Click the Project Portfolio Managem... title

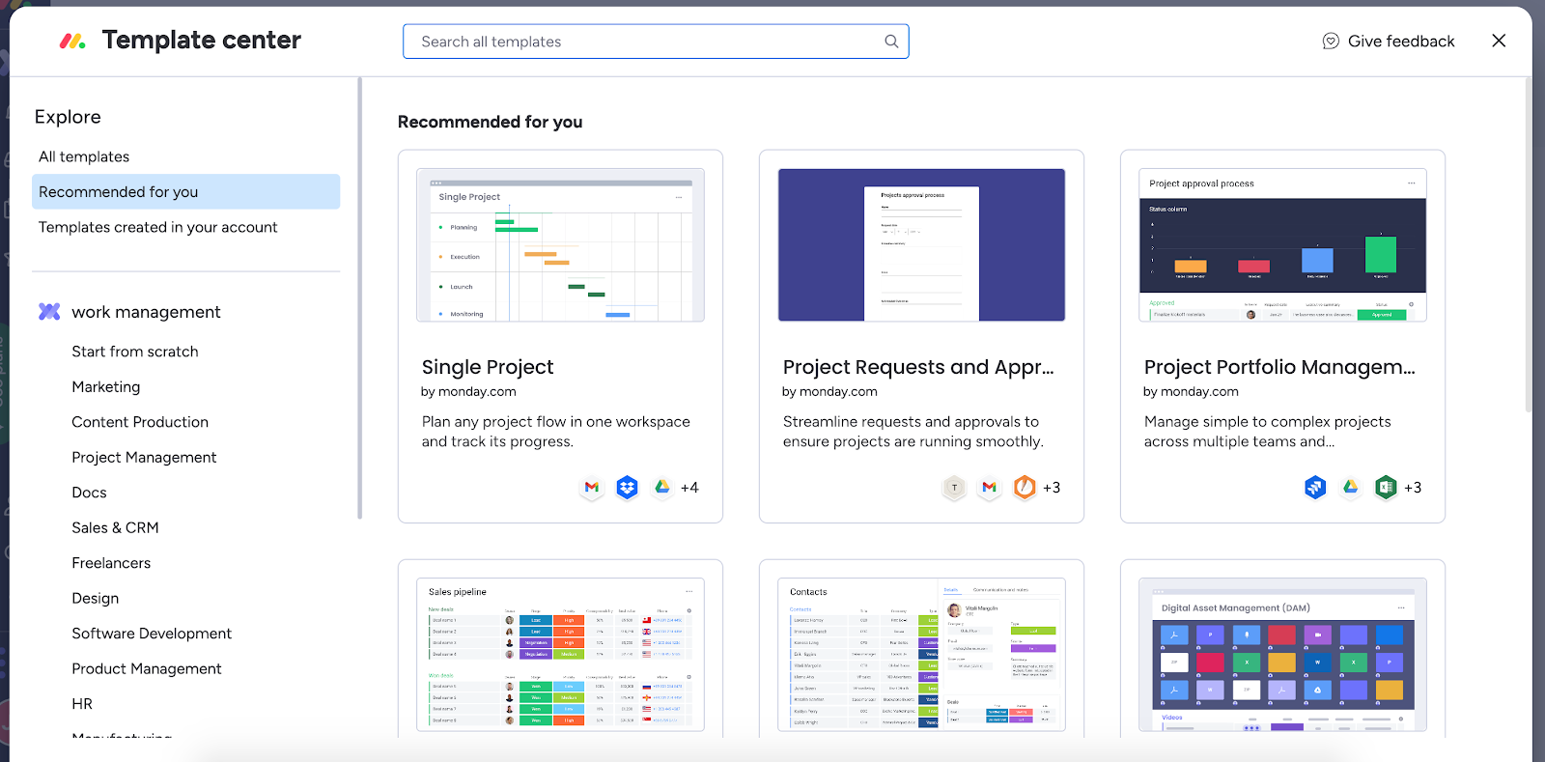(1279, 367)
